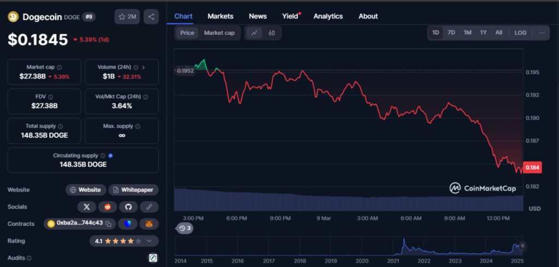Expand Volume (24h) chevron arrow
This screenshot has width=559, height=267.
coord(144,67)
